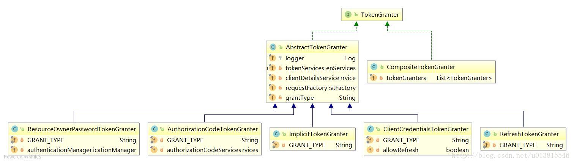Select the AuthorizationCodeTokenGranter class title
Screen dimensions: 574x163
pos(213,129)
